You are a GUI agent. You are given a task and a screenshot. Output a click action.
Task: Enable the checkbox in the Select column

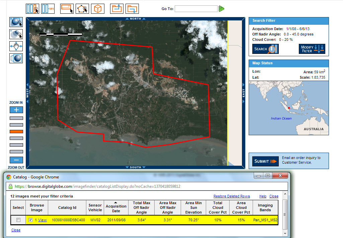(x=18, y=219)
